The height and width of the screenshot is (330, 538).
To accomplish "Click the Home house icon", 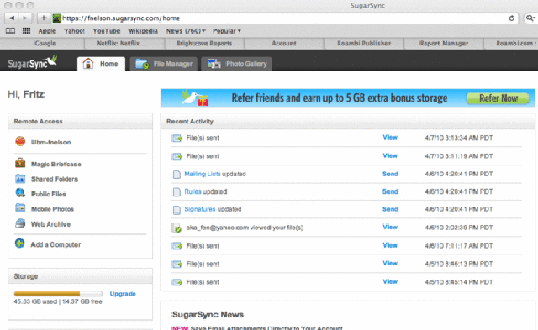I will [x=87, y=63].
